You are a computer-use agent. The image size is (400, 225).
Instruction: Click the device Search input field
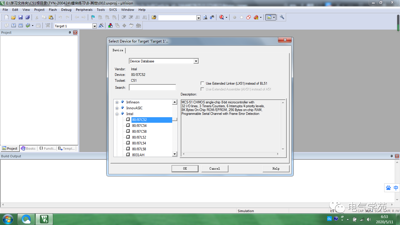tap(152, 88)
